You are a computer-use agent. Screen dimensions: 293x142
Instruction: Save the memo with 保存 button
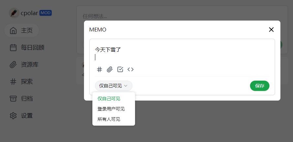tap(259, 86)
